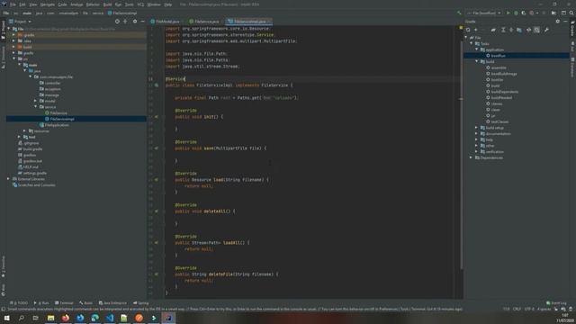This screenshot has height=324, width=576.
Task: Select HELP.md in project tree
Action: (x=31, y=166)
